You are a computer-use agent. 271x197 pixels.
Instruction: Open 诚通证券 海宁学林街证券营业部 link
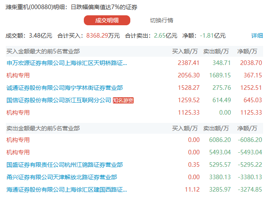click(x=65, y=88)
